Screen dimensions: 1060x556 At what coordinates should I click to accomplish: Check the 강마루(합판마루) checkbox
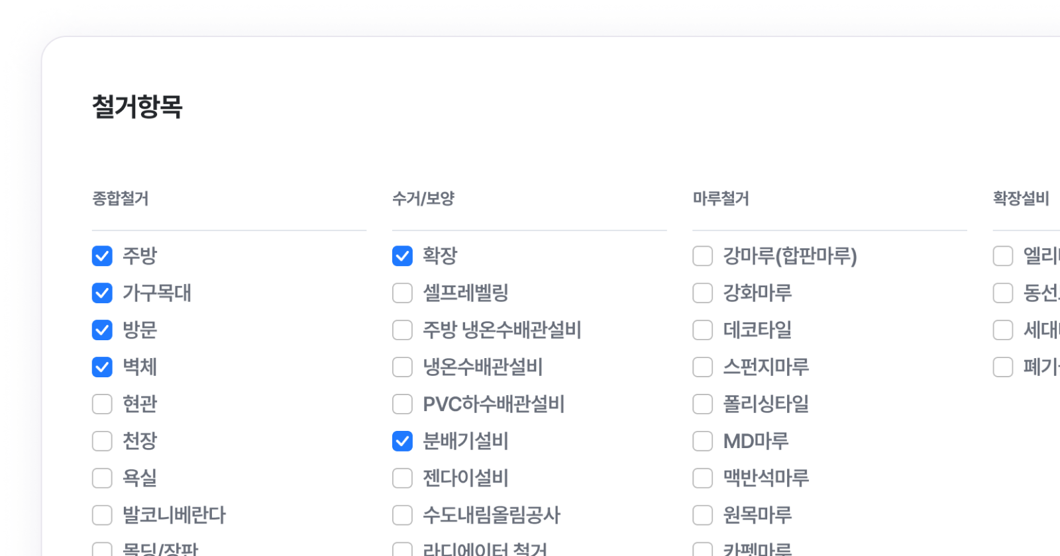tap(702, 256)
